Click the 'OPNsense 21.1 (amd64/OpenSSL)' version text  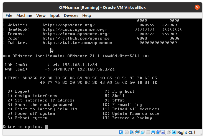(x=103, y=56)
